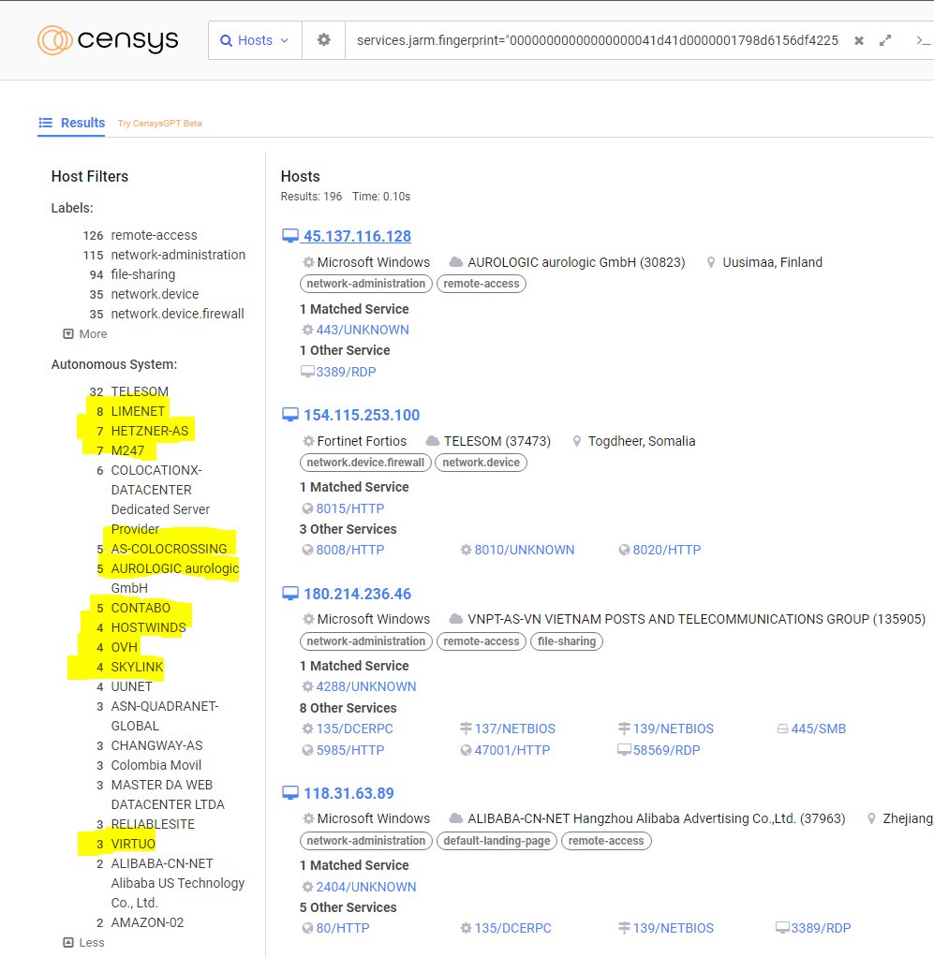Click the globe icon next to 8015/HTTP
The image size is (934, 957).
[x=307, y=508]
